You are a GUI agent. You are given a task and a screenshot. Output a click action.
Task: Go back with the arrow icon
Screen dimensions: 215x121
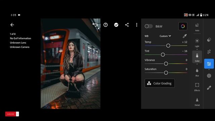point(12,25)
